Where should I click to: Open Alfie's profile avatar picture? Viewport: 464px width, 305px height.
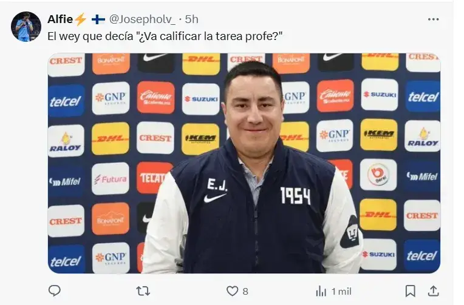click(26, 27)
